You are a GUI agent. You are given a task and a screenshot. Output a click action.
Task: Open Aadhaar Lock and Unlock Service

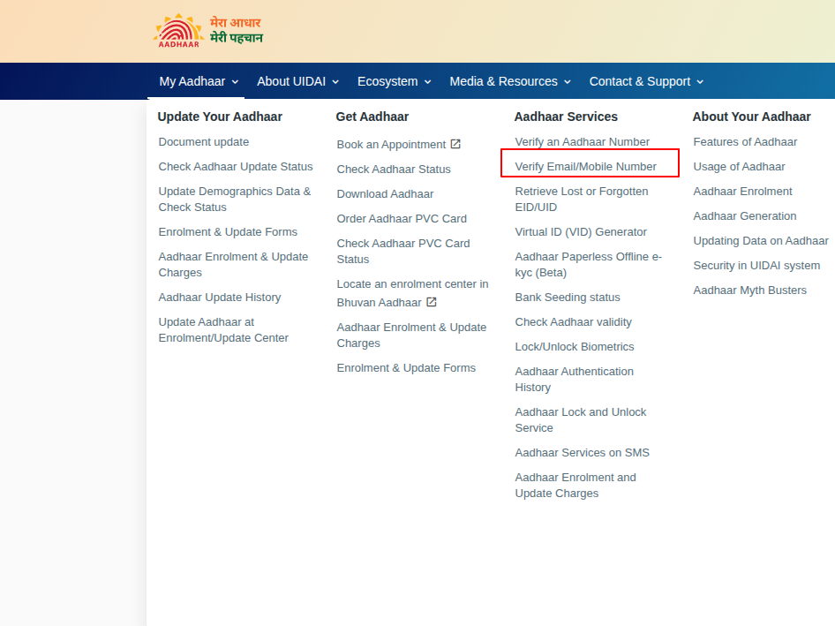coord(581,419)
